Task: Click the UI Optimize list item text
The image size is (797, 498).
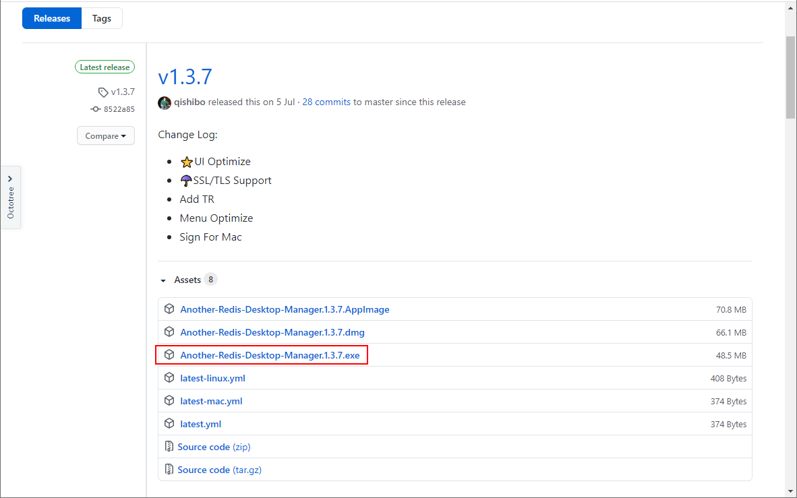Action: click(223, 162)
